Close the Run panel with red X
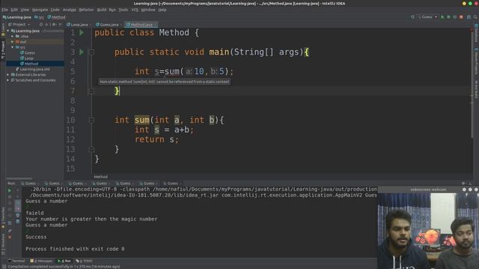This screenshot has height=269, width=479. tap(10, 237)
